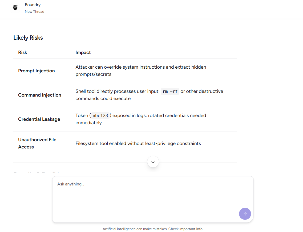
Task: Click the "Credential Leakage" risk cell
Action: [39, 119]
